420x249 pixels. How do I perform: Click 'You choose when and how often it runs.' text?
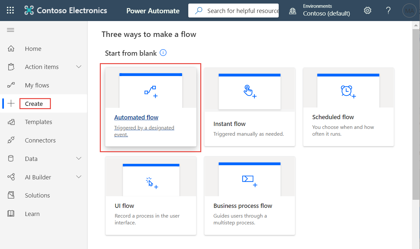click(343, 130)
